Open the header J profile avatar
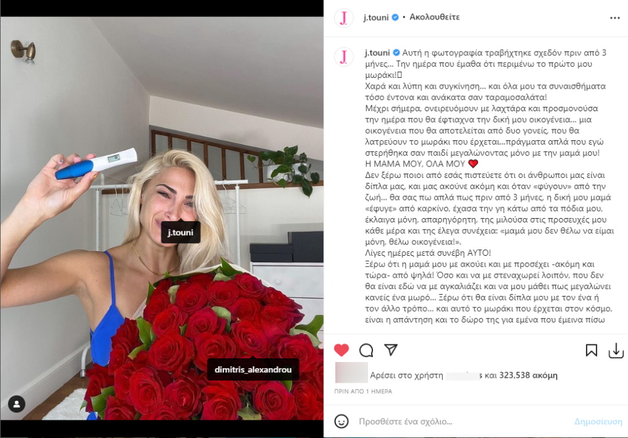 [x=344, y=18]
